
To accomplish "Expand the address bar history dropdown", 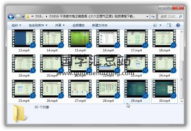I will (147, 16).
